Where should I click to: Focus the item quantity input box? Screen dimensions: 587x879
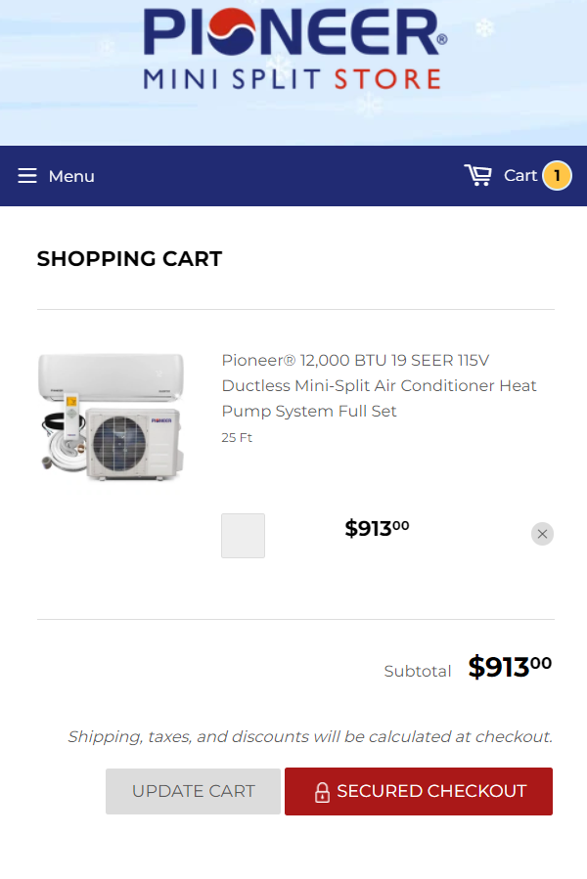243,536
